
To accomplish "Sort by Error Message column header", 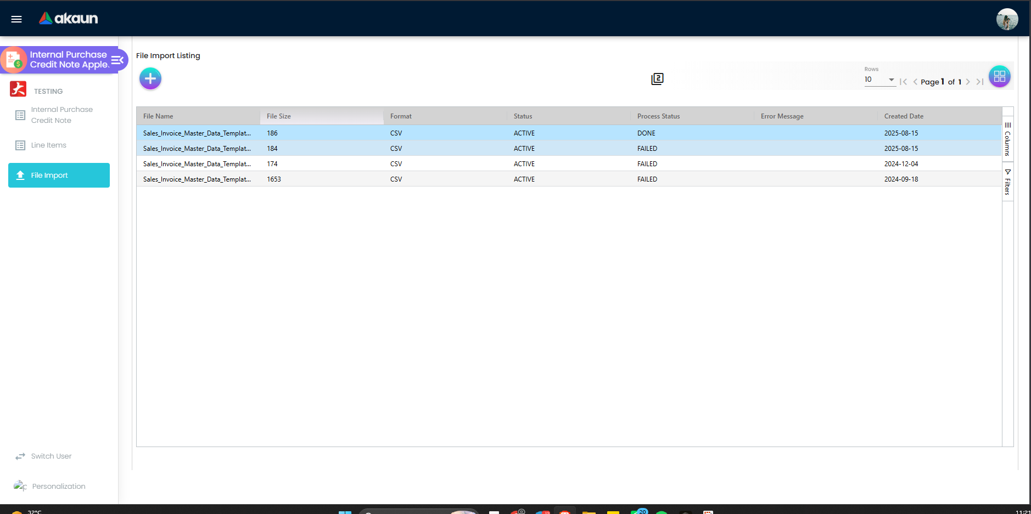I will click(x=816, y=116).
